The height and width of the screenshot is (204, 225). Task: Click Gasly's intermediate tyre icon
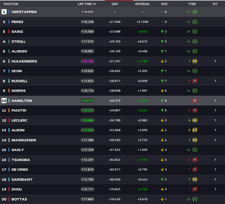click(195, 150)
